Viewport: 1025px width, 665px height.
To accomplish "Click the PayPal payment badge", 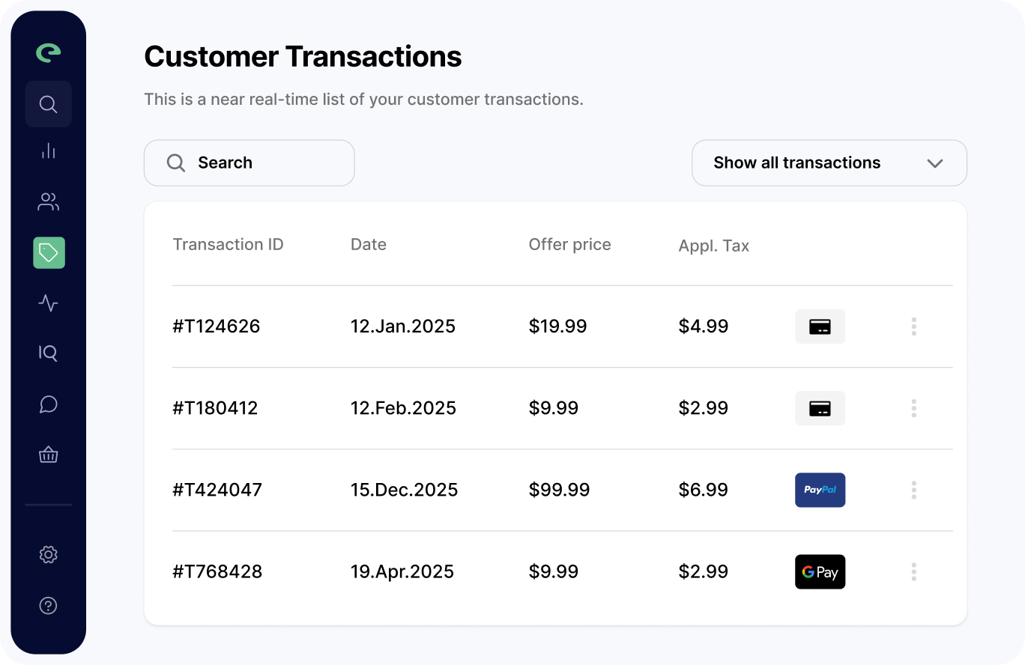I will [x=820, y=490].
